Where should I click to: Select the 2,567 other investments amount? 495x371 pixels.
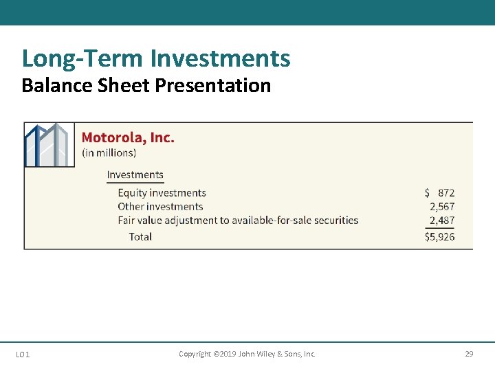point(442,207)
